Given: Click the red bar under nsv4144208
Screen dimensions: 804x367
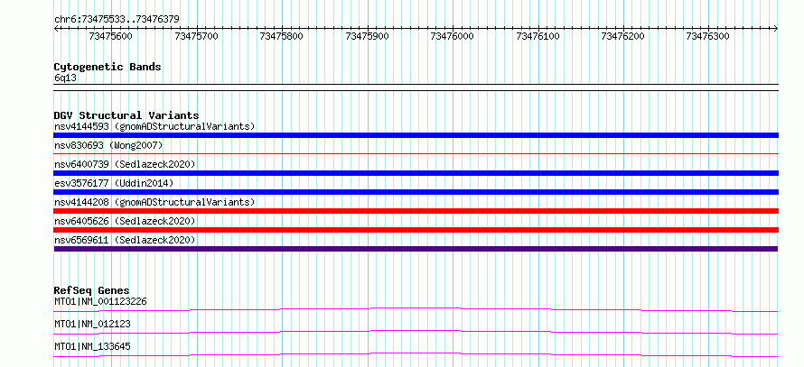Looking at the screenshot, I should click(x=416, y=211).
